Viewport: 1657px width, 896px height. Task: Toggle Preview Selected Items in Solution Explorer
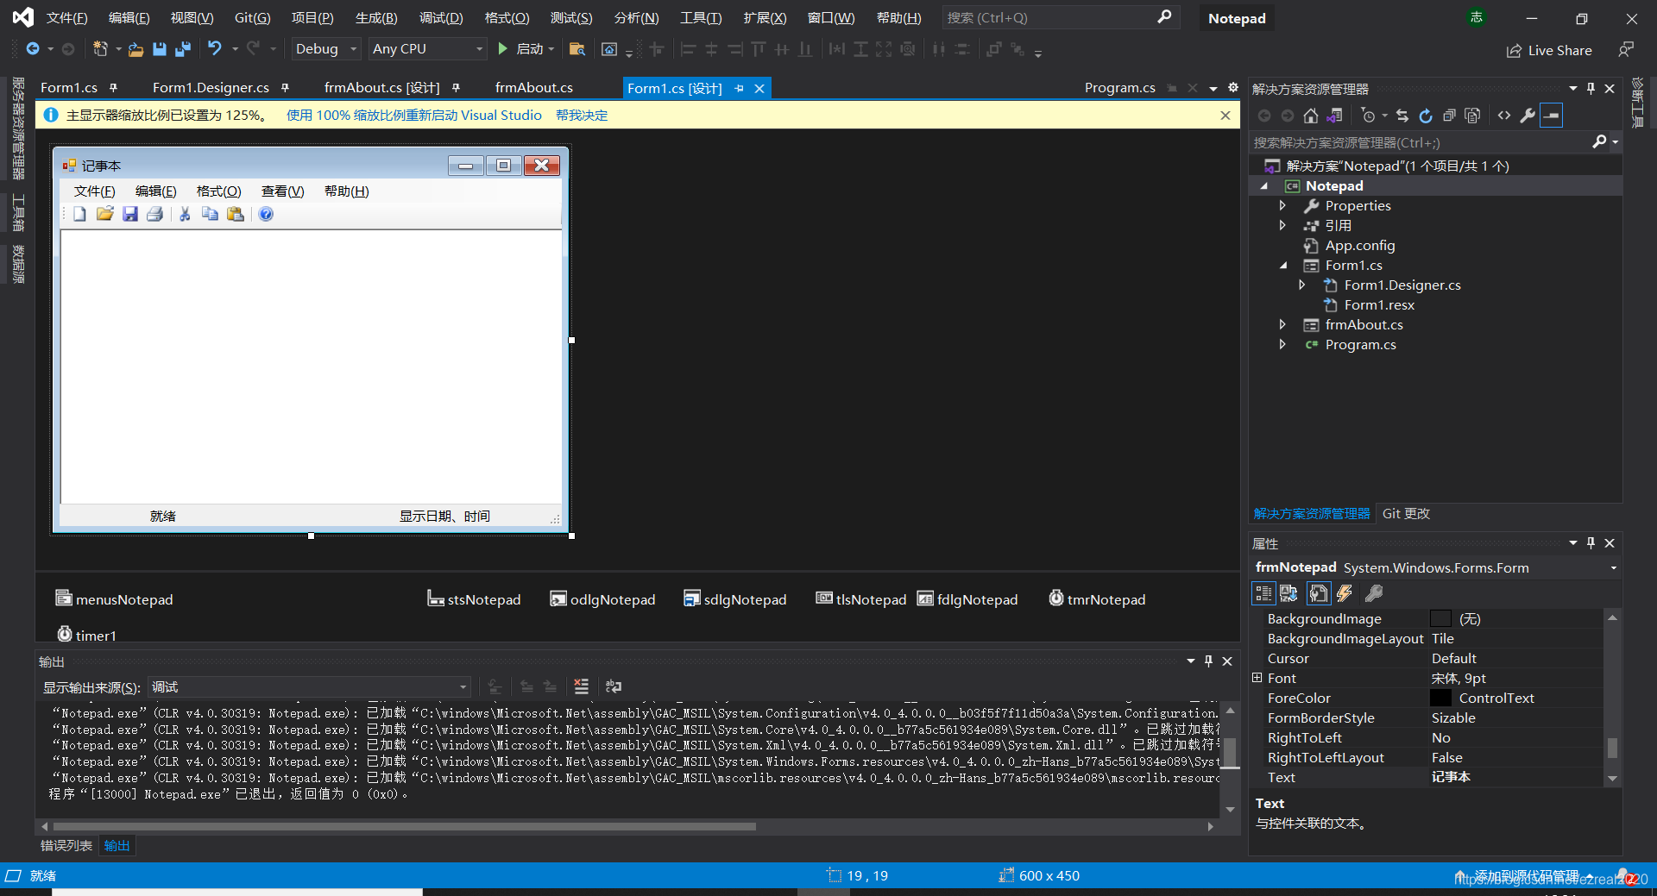[x=1551, y=116]
